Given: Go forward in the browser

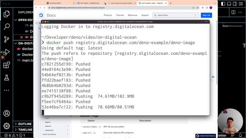Looking at the screenshot, I should pyautogui.click(x=40, y=8).
